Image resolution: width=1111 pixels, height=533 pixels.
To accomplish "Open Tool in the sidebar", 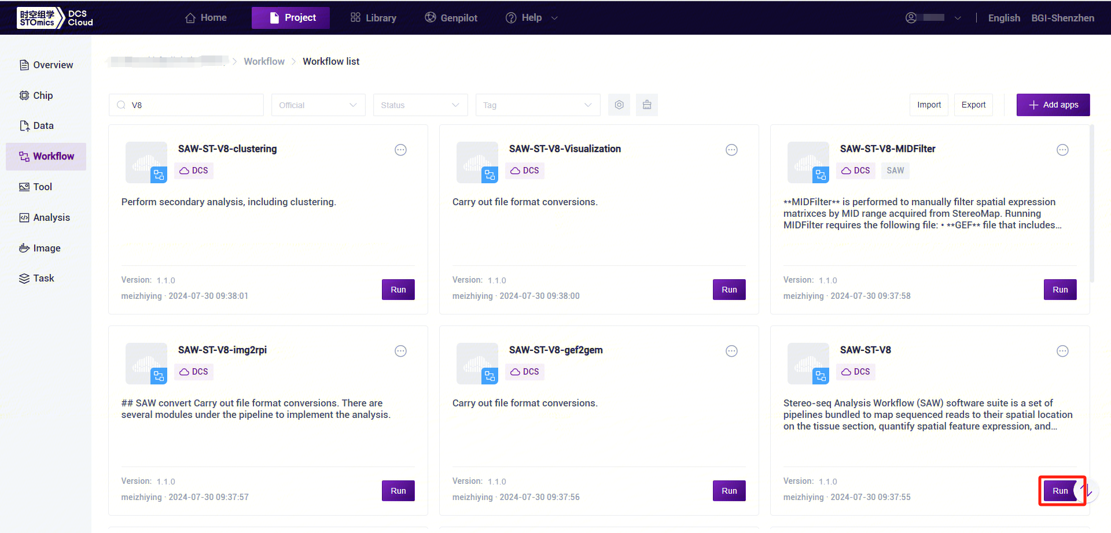I will coord(46,187).
